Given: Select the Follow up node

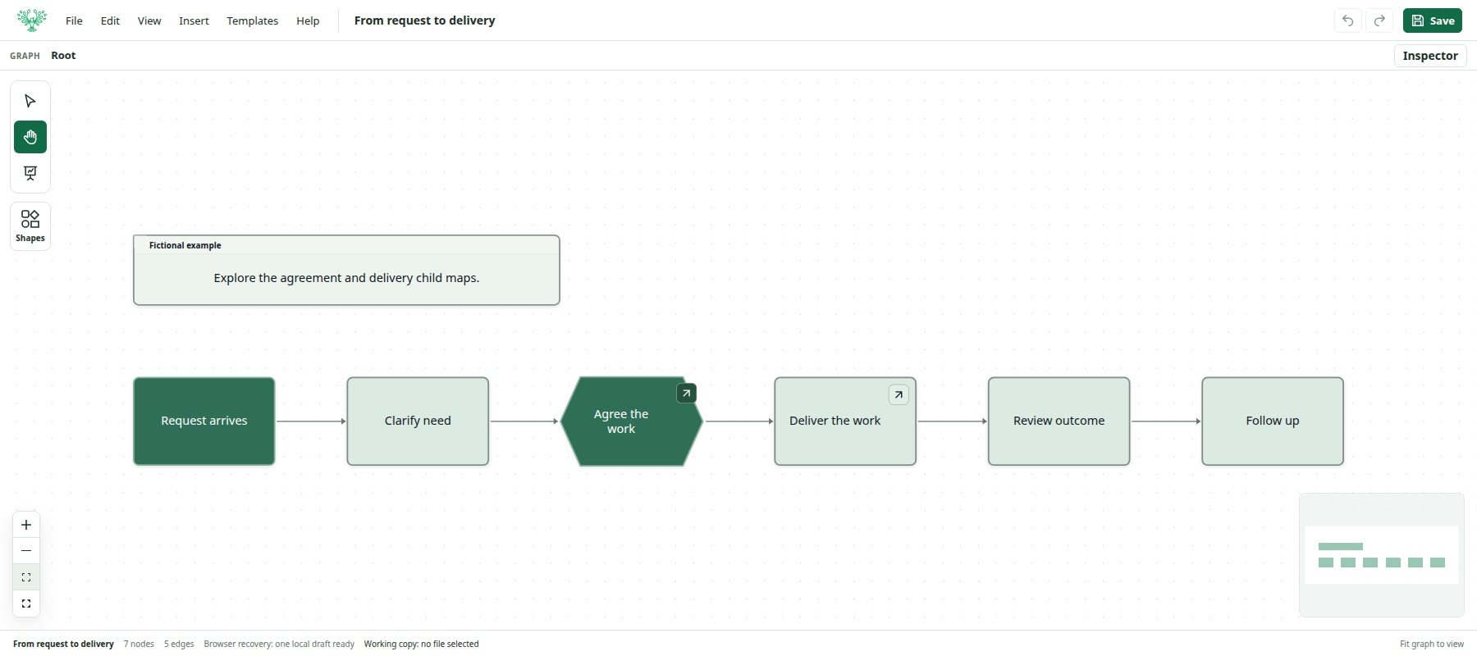Looking at the screenshot, I should click(1273, 421).
